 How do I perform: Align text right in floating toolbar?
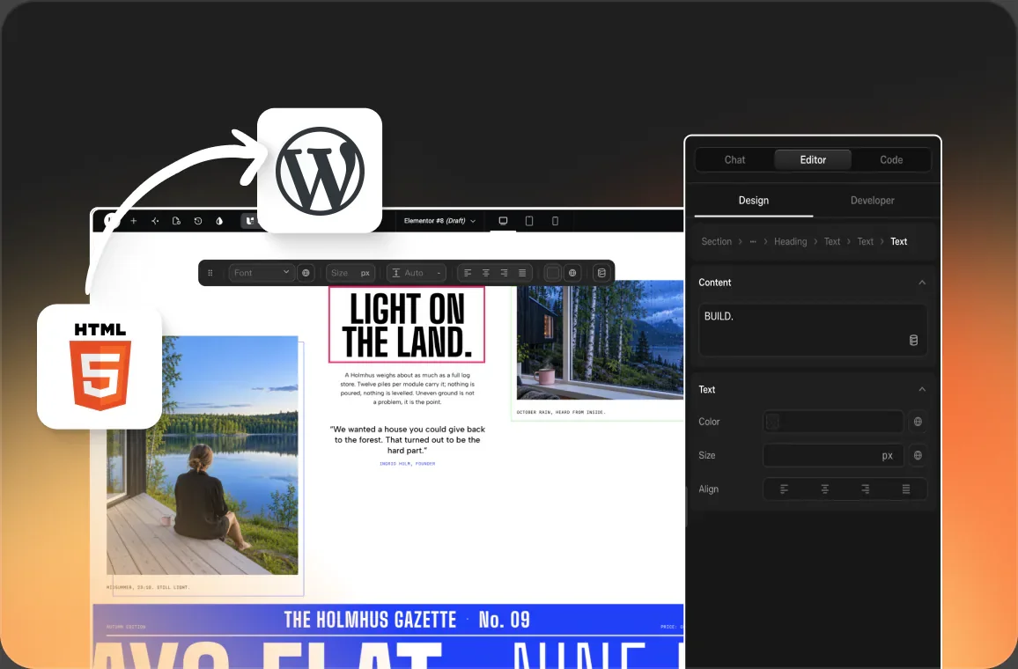pos(504,273)
